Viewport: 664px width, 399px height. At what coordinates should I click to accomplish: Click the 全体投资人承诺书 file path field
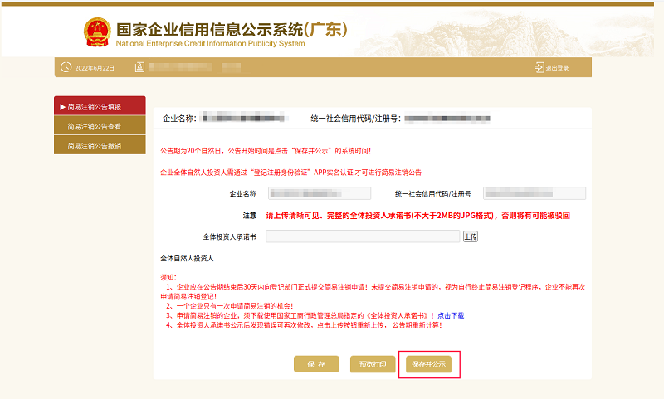point(362,236)
